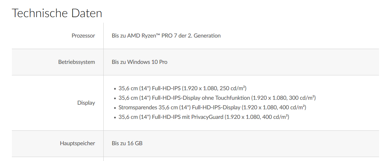Select the Betriebssystem row label
Screen dimensions: 383x161
pos(77,62)
